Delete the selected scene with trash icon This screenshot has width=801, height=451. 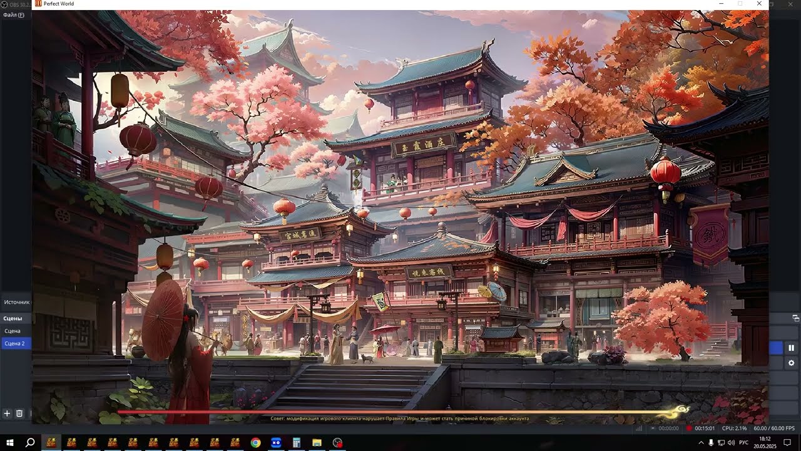click(19, 413)
